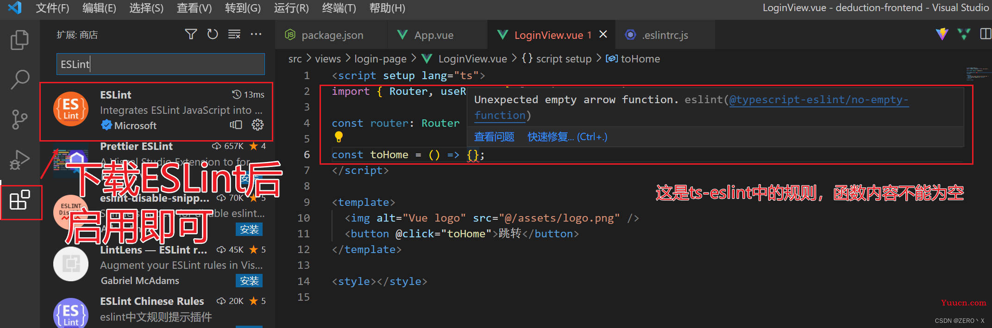Open the 终端(T) menu
Image resolution: width=992 pixels, height=328 pixels.
339,8
